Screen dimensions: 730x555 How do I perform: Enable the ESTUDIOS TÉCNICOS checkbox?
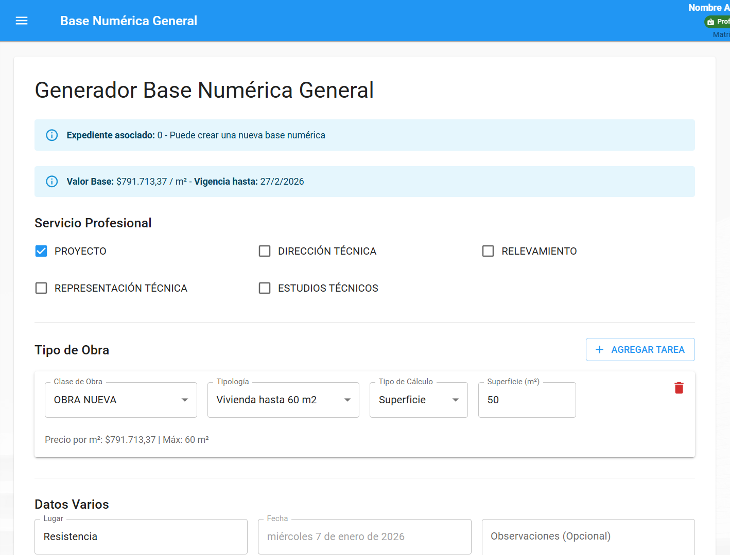265,288
